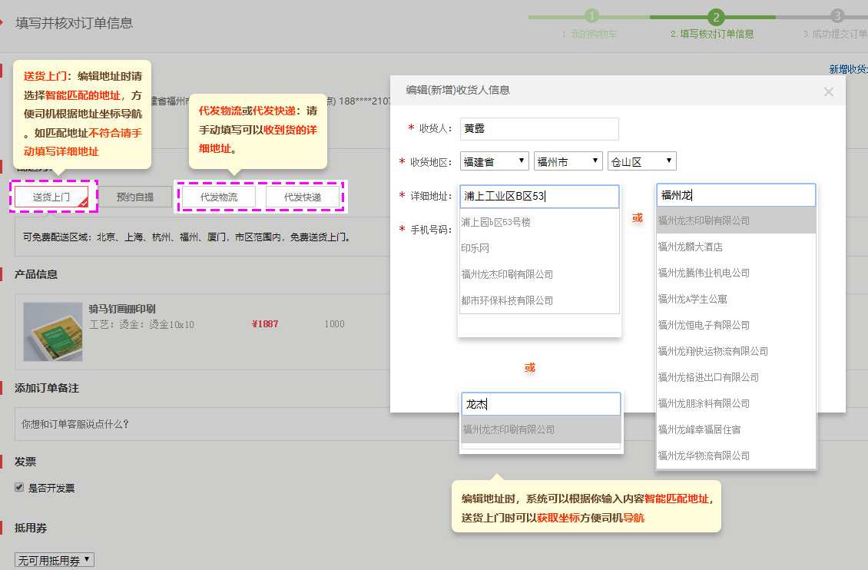Click the 收货人 name input field

pyautogui.click(x=539, y=129)
